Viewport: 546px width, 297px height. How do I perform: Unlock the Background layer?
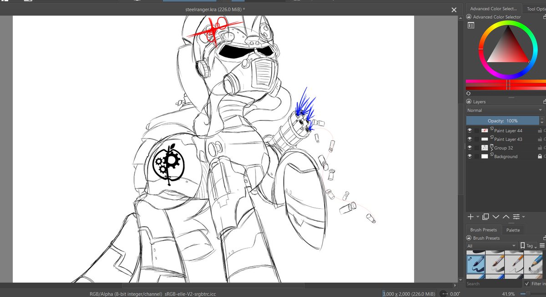[540, 156]
